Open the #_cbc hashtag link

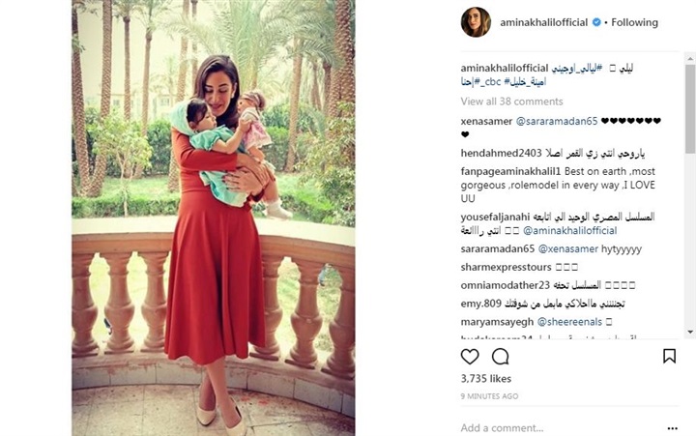tap(486, 82)
